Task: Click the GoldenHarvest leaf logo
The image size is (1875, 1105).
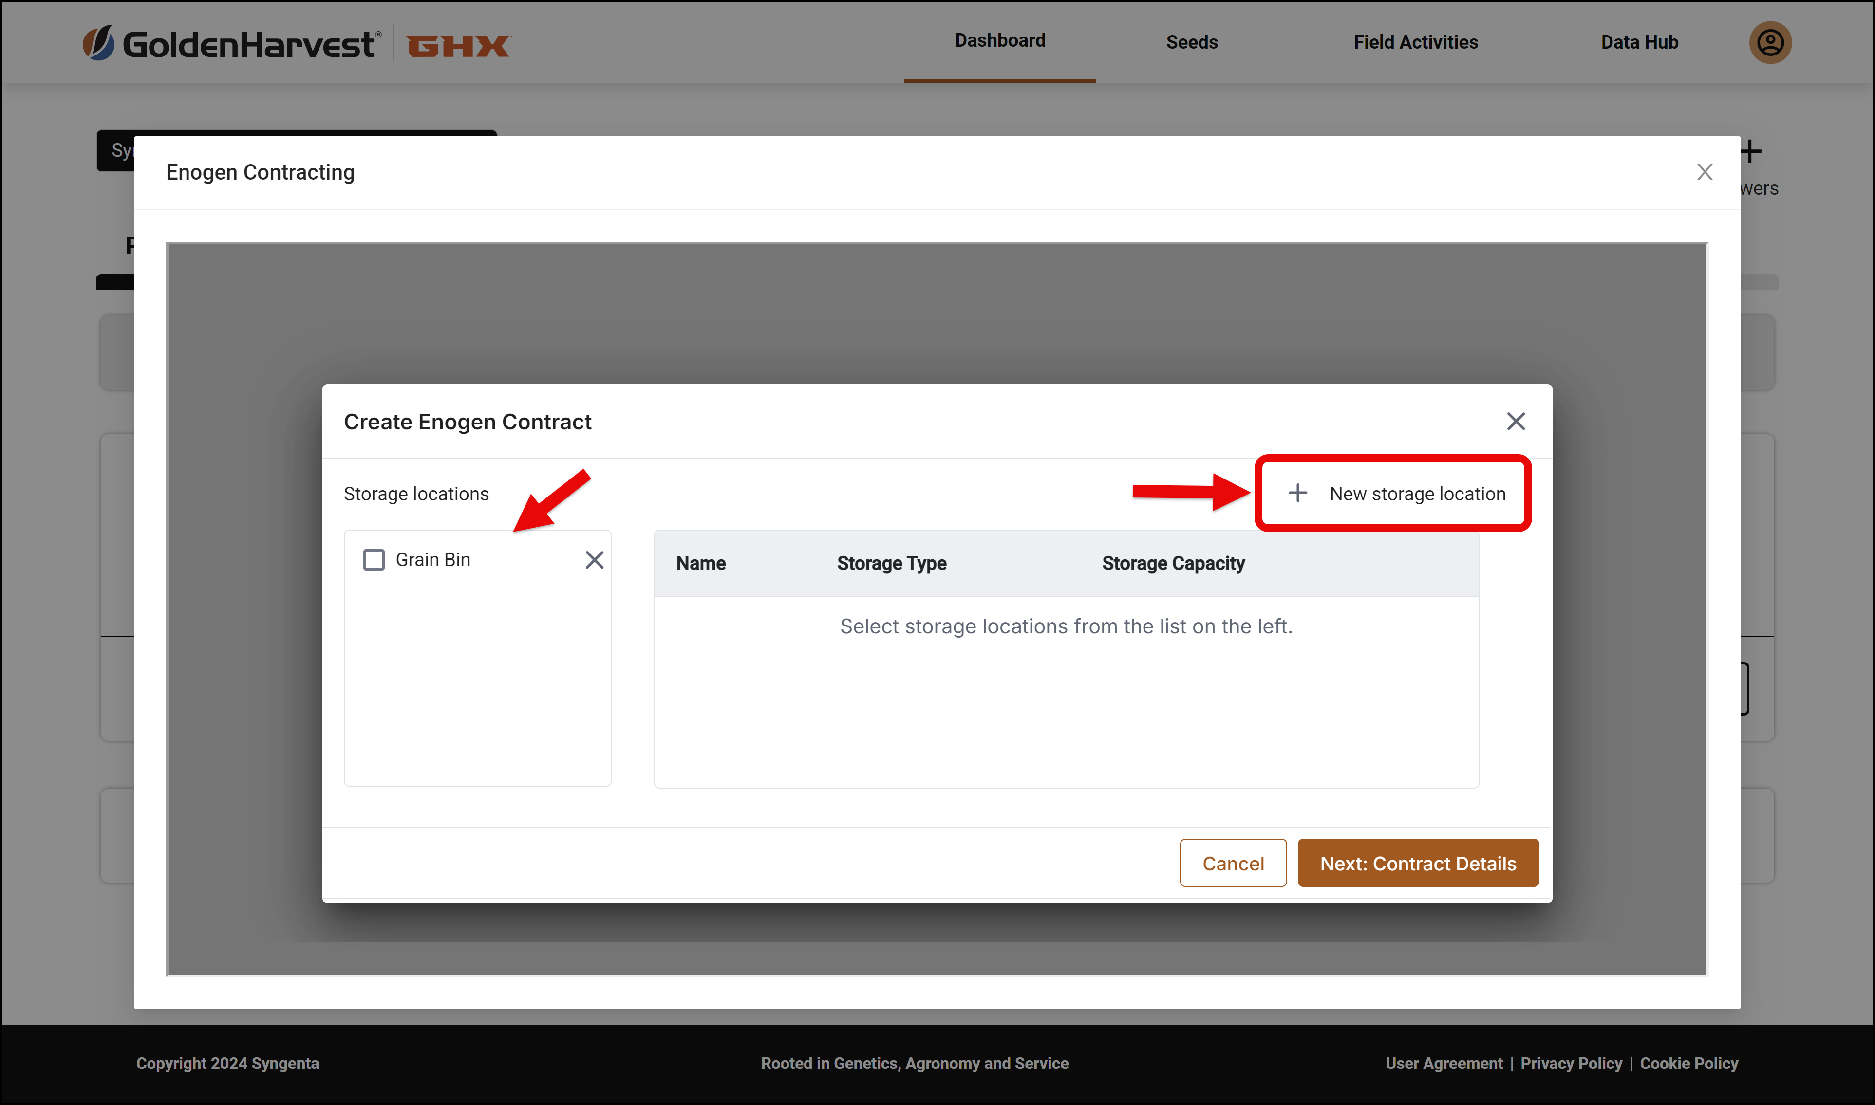Action: click(x=98, y=43)
